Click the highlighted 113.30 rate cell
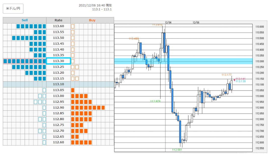Screen dimensions: 269x154 point(58,61)
